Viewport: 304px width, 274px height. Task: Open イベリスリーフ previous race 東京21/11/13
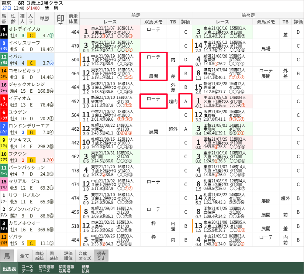(x=110, y=46)
